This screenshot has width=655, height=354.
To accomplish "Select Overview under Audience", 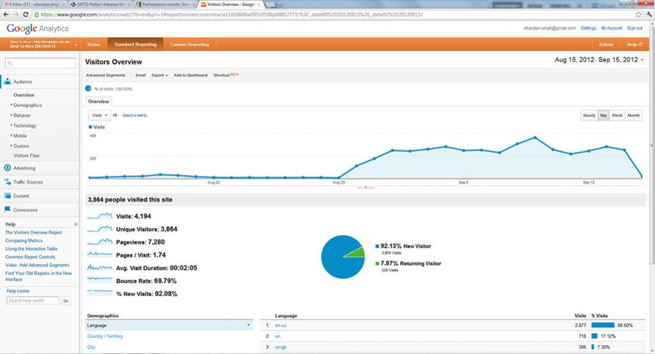I will click(24, 95).
